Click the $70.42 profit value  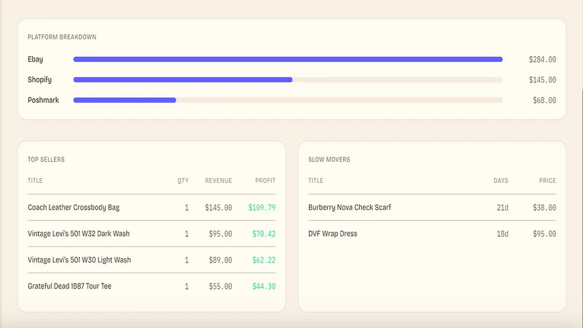[264, 234]
